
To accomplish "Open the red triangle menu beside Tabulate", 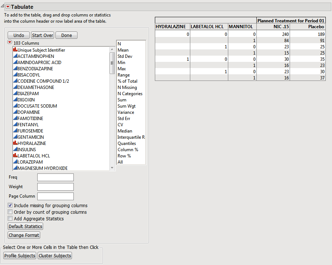I will click(7, 7).
